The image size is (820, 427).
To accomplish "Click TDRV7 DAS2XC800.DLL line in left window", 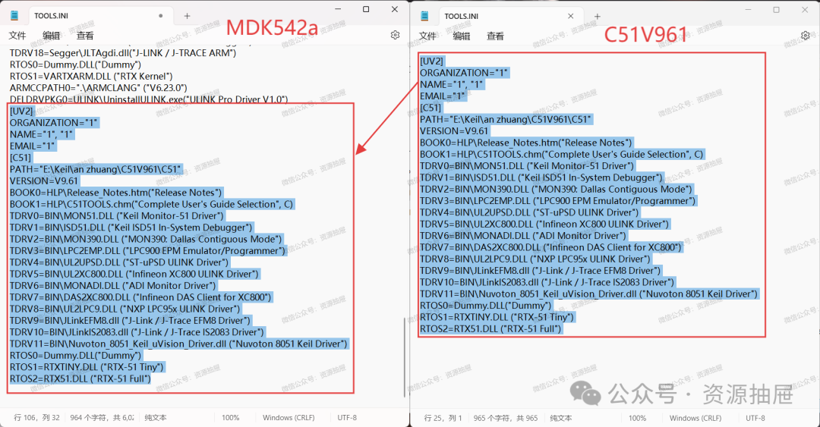I will 140,297.
